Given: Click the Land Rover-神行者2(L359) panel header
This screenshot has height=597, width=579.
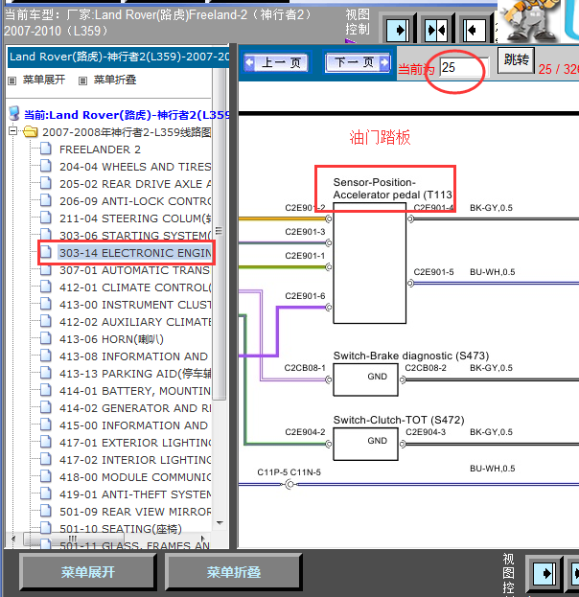Looking at the screenshot, I should coord(119,57).
